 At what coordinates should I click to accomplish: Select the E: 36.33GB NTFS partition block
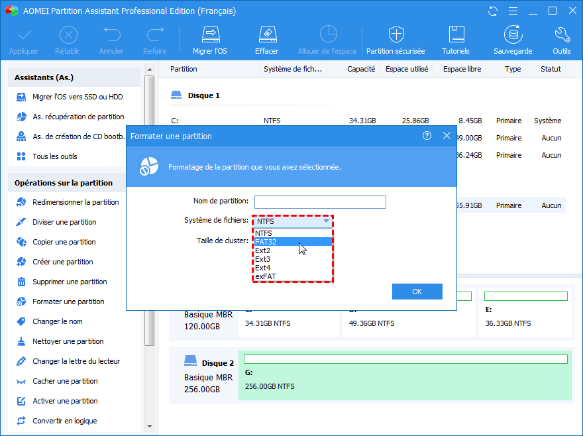coord(525,313)
